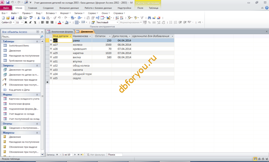Run the spelling check icon
The image size is (269, 162).
31,18
